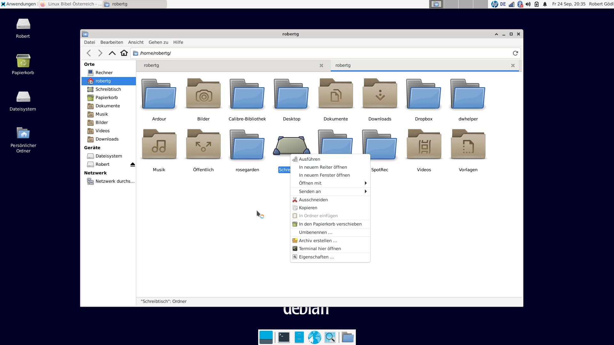
Task: Open the terminal launcher in the dock
Action: click(x=284, y=337)
